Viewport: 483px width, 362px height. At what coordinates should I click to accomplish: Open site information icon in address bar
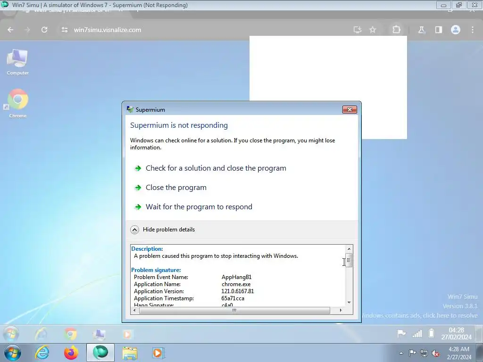(x=64, y=30)
